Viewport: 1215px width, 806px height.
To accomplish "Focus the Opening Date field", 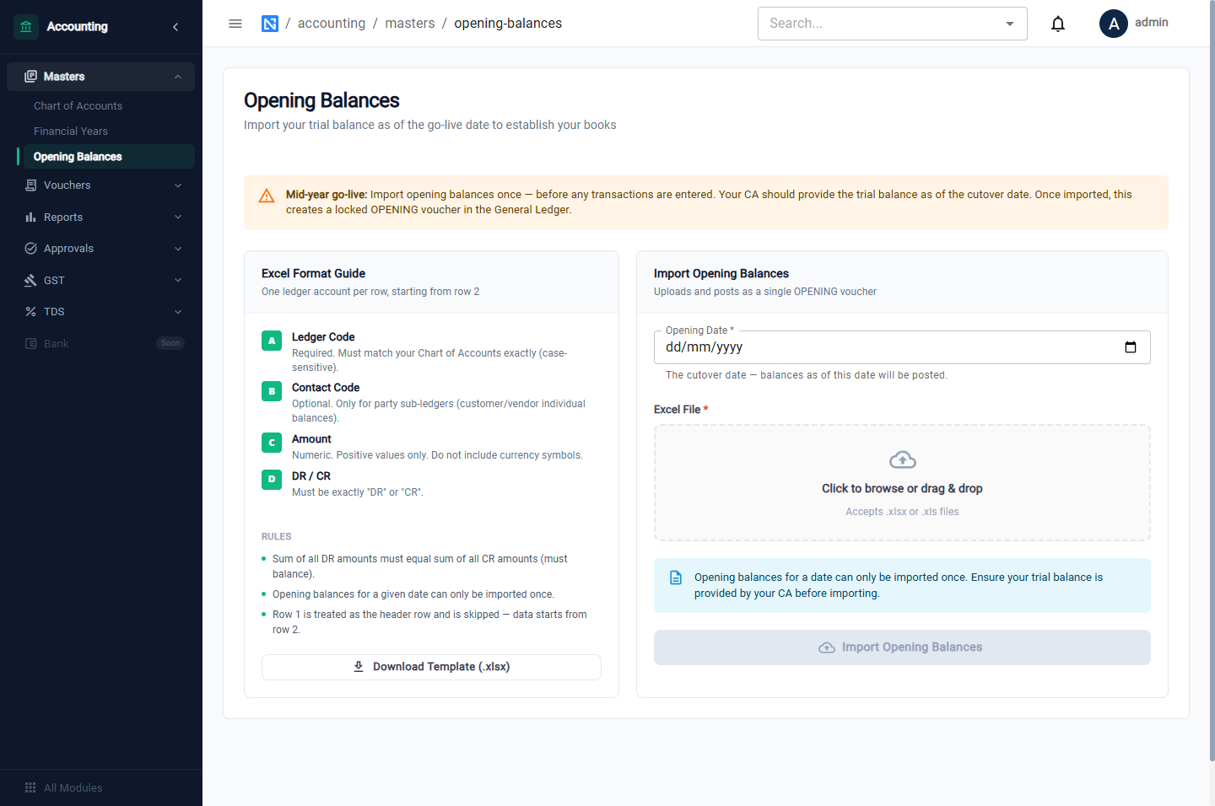I will coord(902,347).
